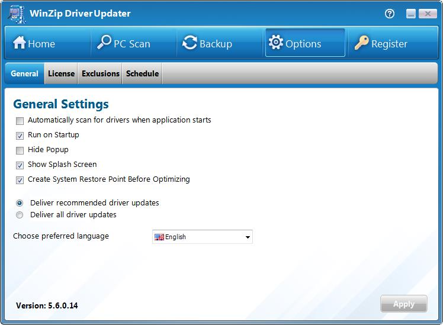Select the Options section

[x=305, y=43]
